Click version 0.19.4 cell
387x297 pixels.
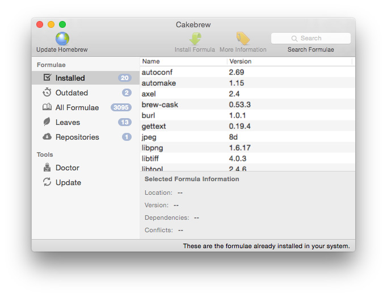[x=239, y=126]
